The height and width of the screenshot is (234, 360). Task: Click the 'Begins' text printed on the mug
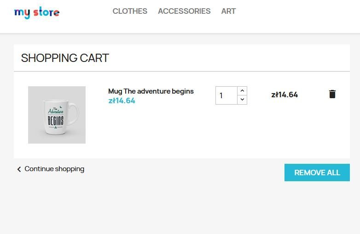click(x=56, y=121)
